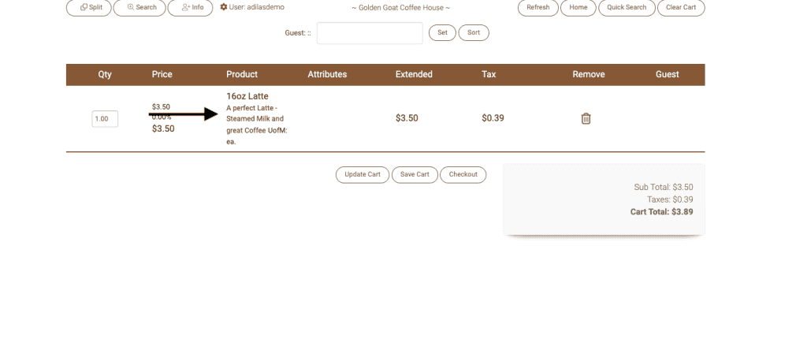807x343 pixels.
Task: Click the extended amount $3.50 in the row
Action: (407, 118)
